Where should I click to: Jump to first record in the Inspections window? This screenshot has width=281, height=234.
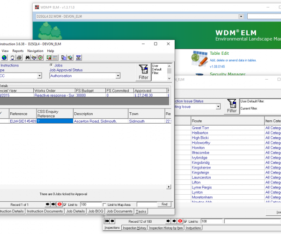[107, 221]
